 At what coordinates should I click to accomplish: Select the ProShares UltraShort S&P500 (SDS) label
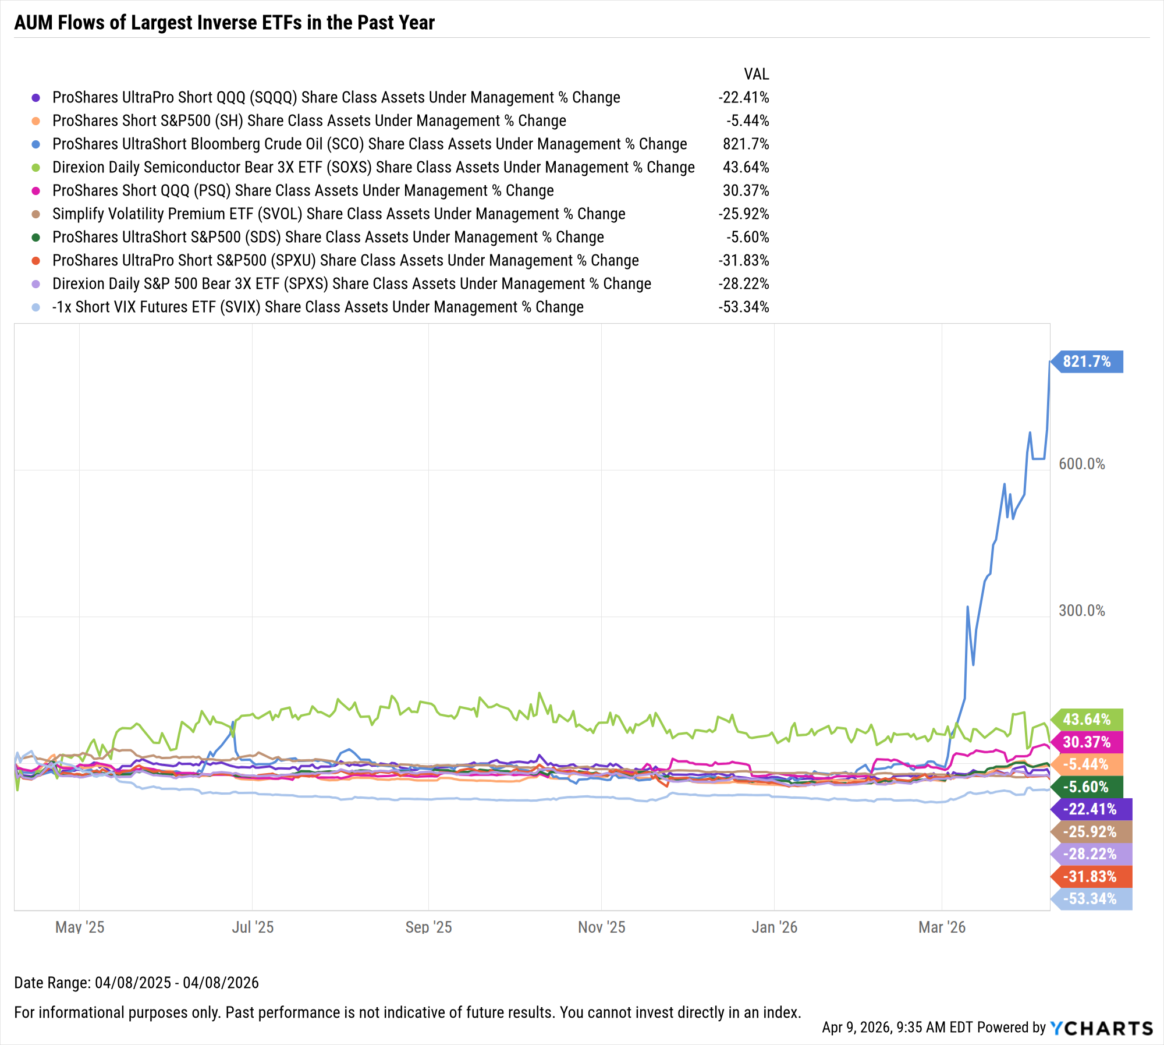click(328, 238)
